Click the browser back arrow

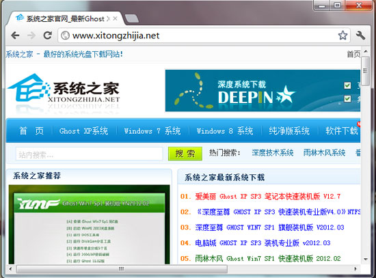coord(15,36)
